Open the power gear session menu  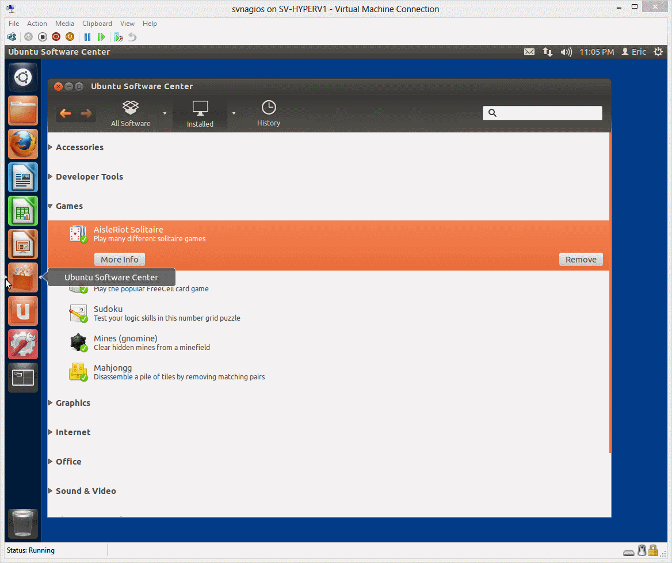pyautogui.click(x=658, y=52)
